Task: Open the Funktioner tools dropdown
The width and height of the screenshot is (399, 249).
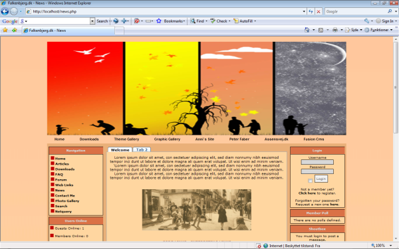Action: [378, 30]
